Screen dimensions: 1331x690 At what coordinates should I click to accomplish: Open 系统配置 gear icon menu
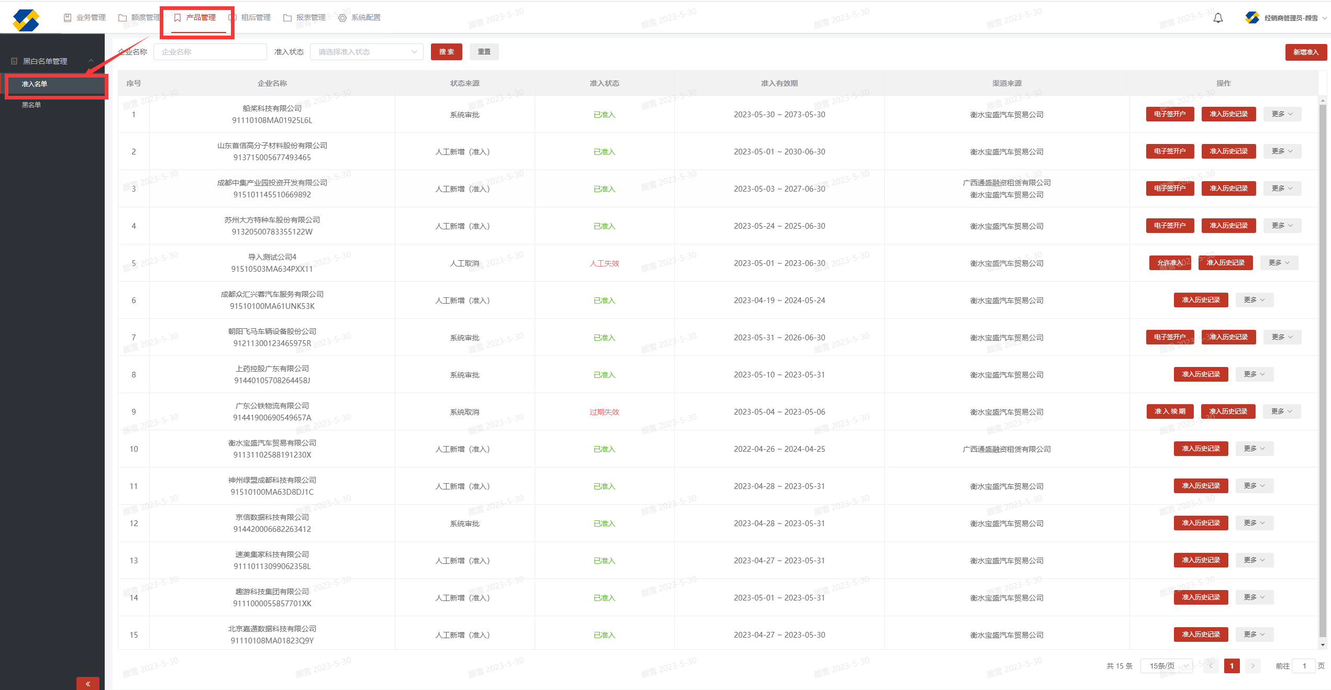[x=342, y=18]
